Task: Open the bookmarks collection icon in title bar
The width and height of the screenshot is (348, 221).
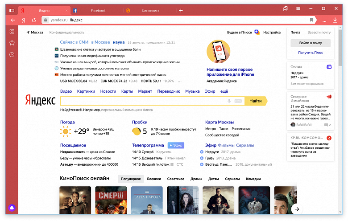Action: coord(286,8)
